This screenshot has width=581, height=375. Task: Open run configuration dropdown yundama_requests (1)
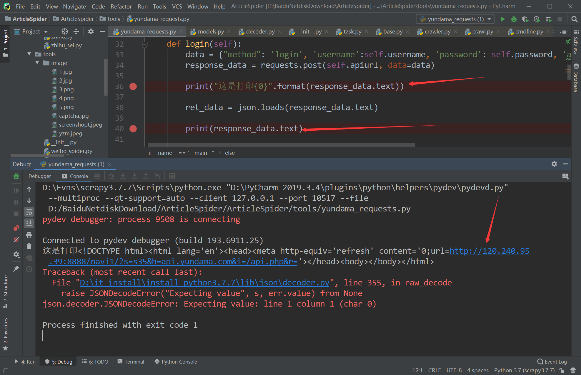(x=455, y=19)
